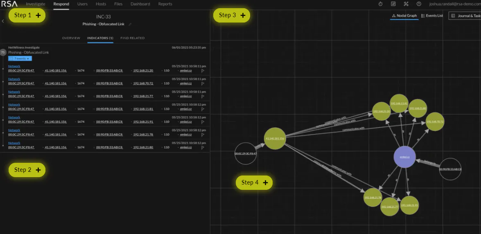Switch to Events List view
Image resolution: width=481 pixels, height=234 pixels.
[x=432, y=16]
